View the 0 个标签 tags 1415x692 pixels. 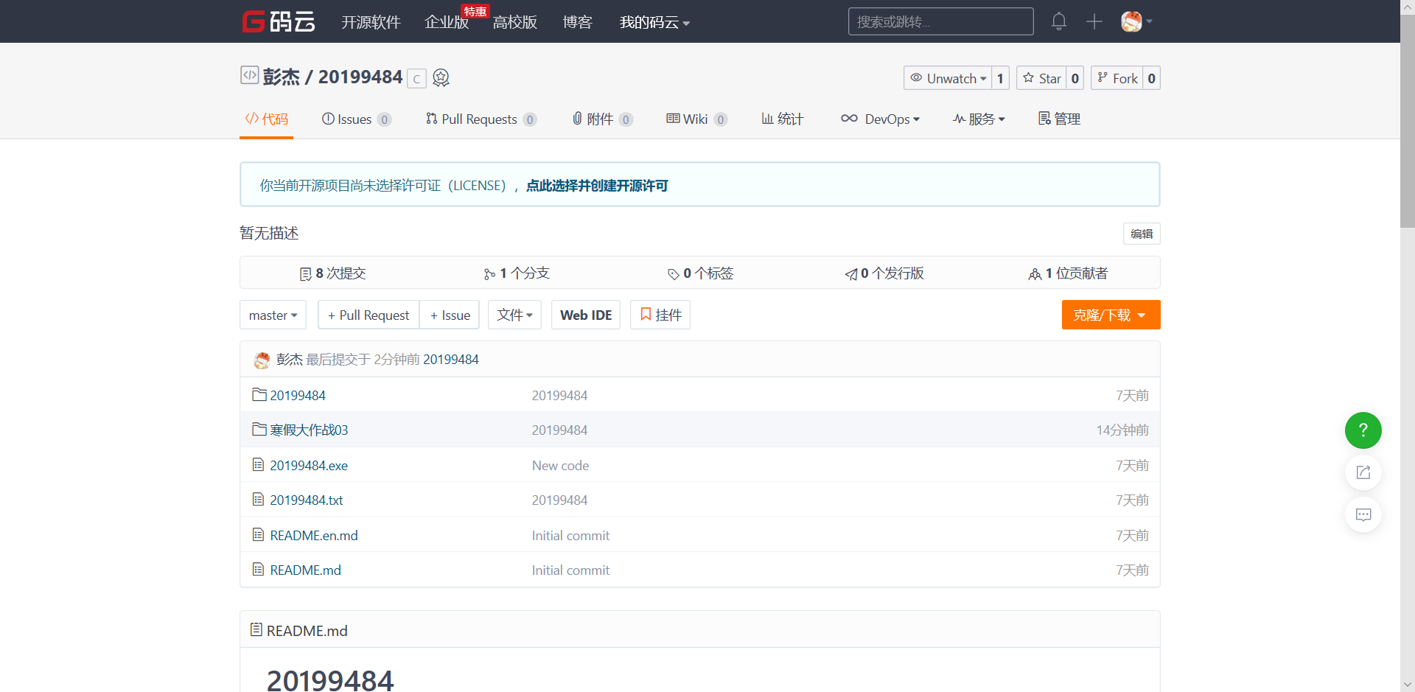[700, 273]
